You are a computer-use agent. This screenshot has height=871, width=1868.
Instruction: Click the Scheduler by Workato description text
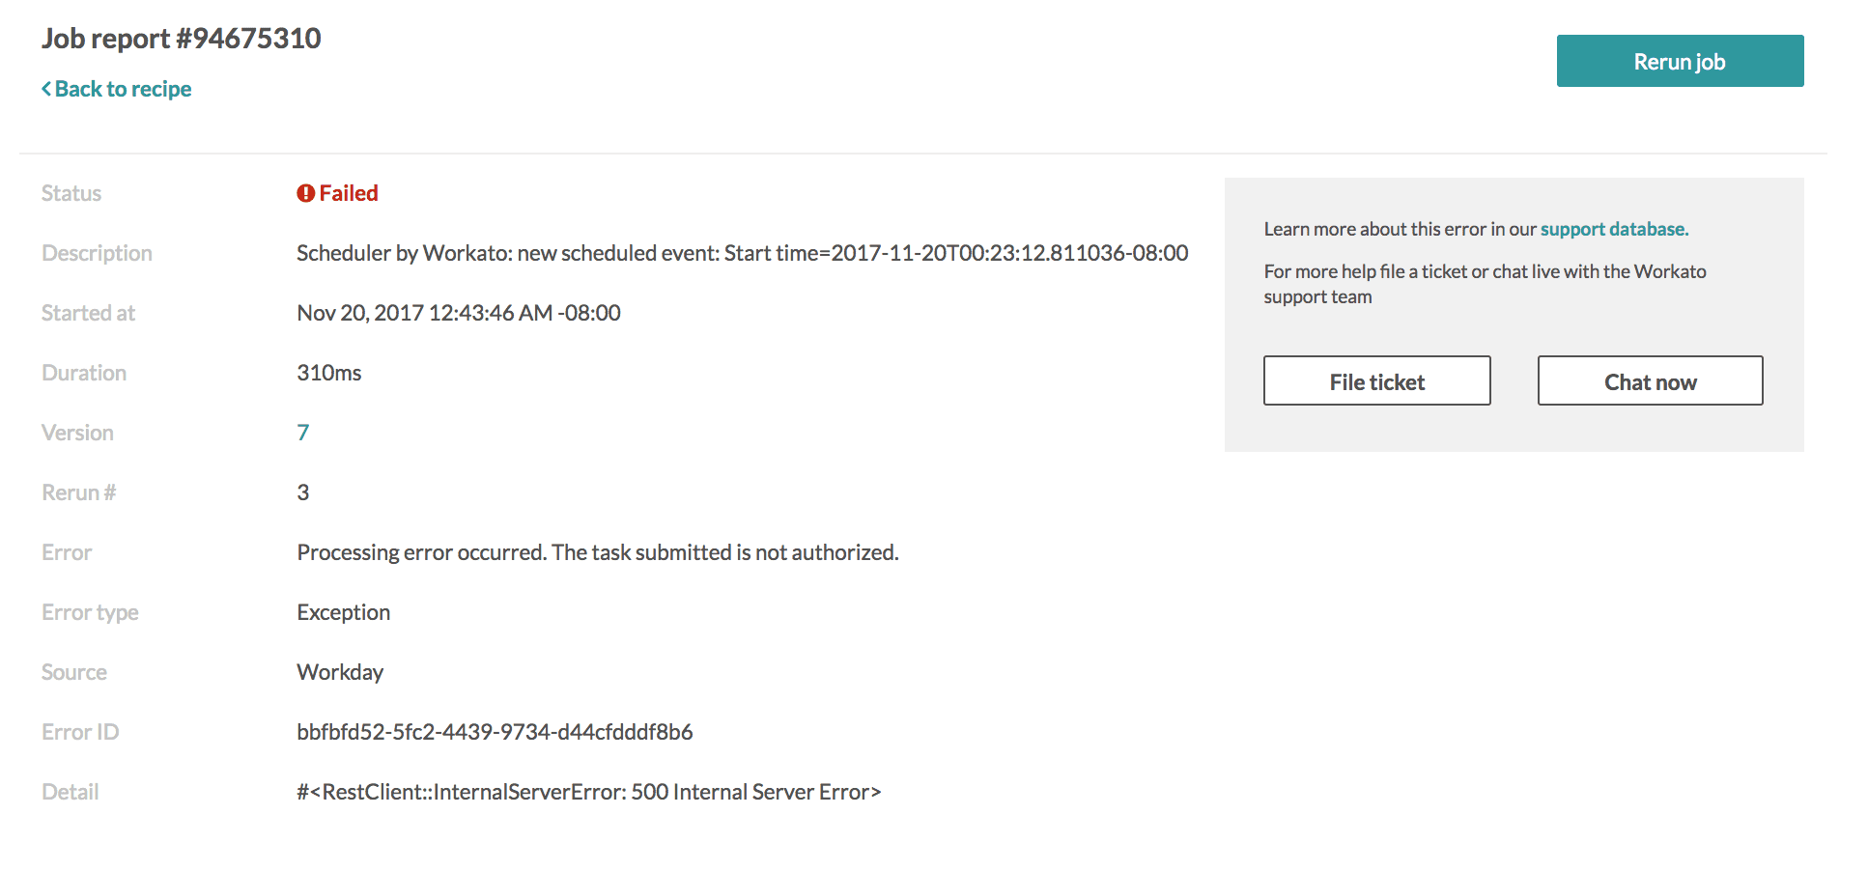point(742,253)
